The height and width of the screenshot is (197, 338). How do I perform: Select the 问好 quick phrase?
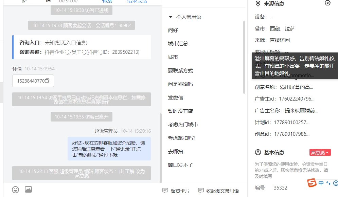coord(173,30)
